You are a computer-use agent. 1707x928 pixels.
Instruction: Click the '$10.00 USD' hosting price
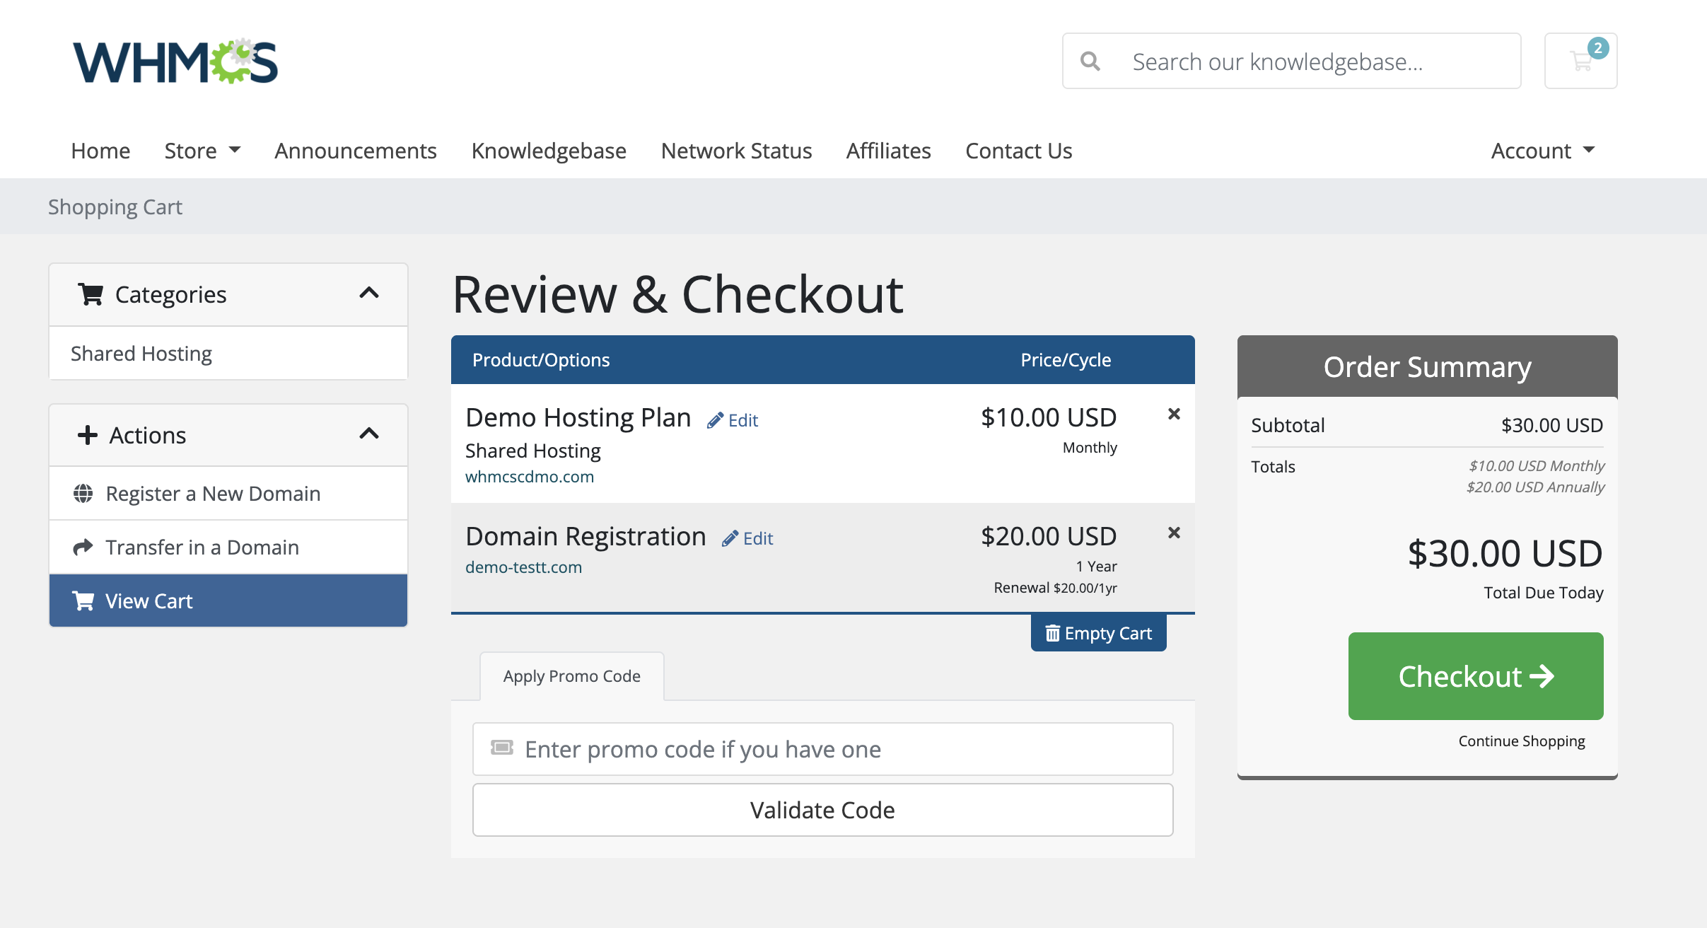(x=1049, y=417)
